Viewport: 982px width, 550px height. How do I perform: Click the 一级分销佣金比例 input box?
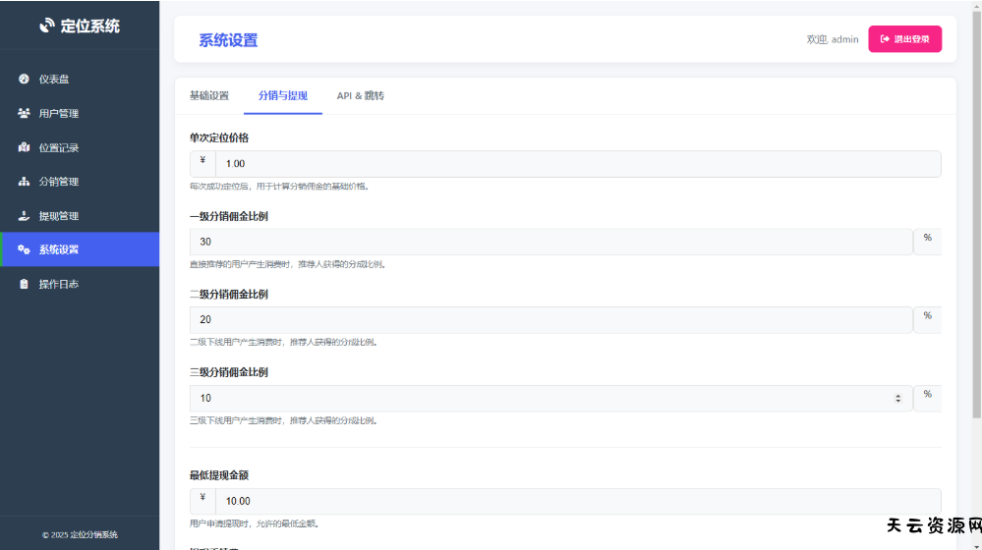pos(550,242)
